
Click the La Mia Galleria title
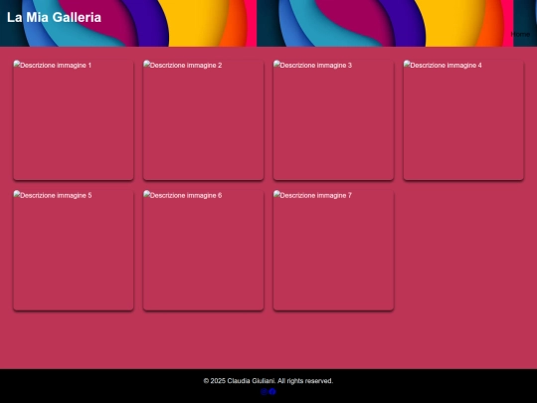[x=54, y=18]
